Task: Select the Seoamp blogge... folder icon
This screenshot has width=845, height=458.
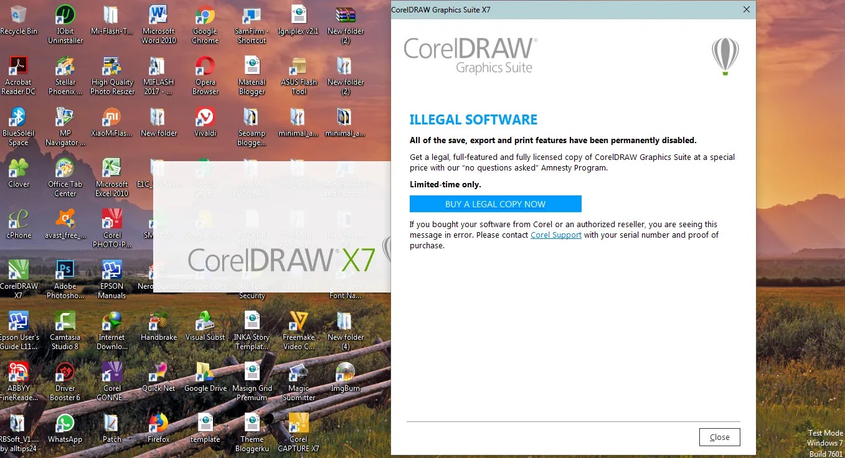Action: pos(252,126)
